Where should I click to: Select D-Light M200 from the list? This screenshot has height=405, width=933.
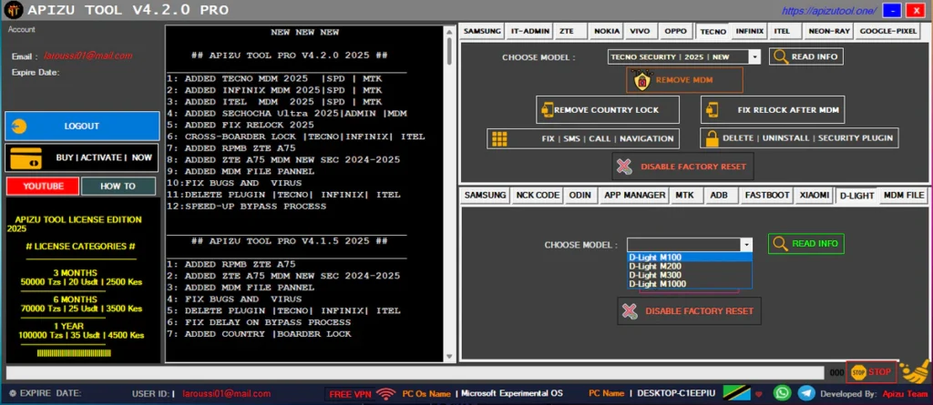pyautogui.click(x=690, y=266)
